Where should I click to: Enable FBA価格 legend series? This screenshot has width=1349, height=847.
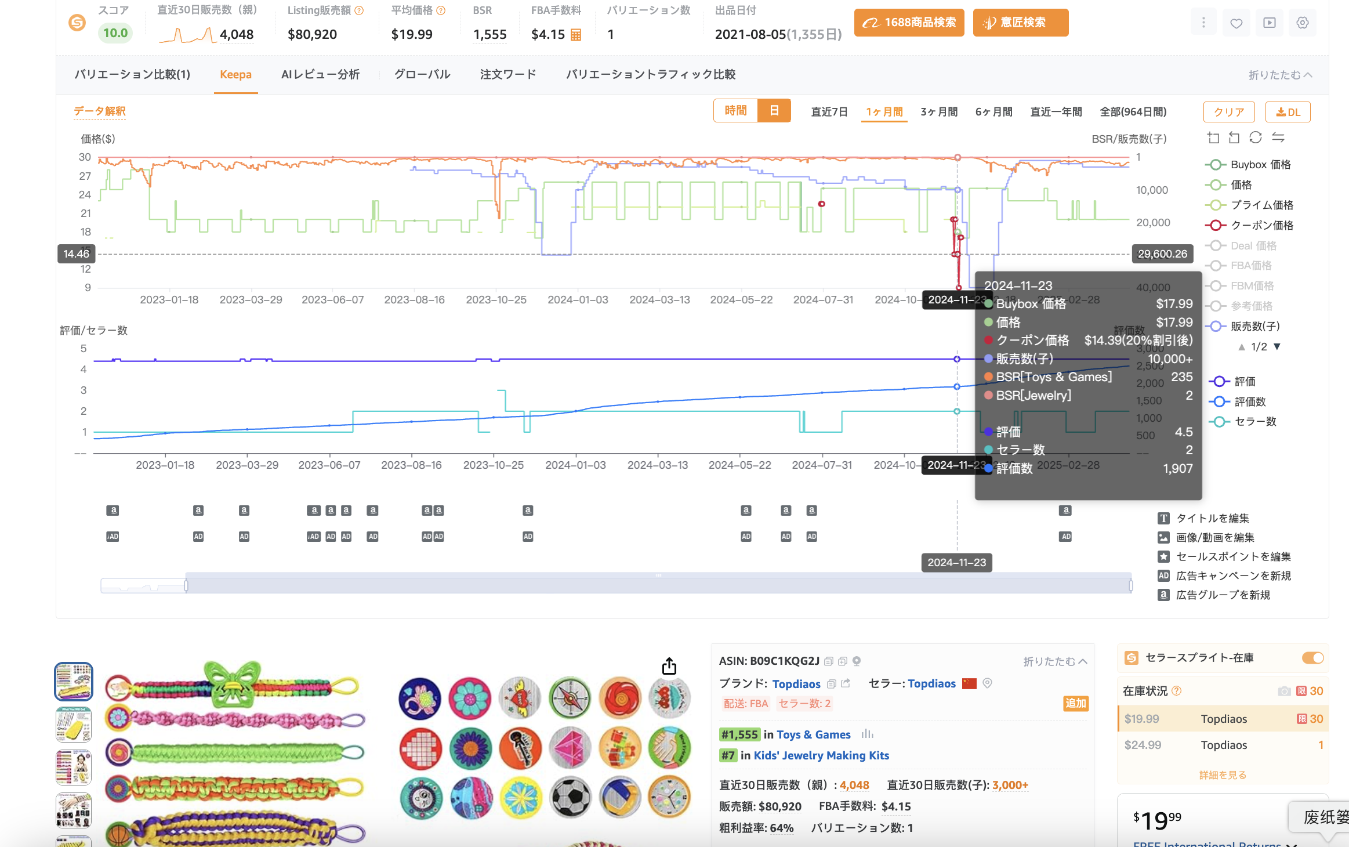coord(1239,266)
